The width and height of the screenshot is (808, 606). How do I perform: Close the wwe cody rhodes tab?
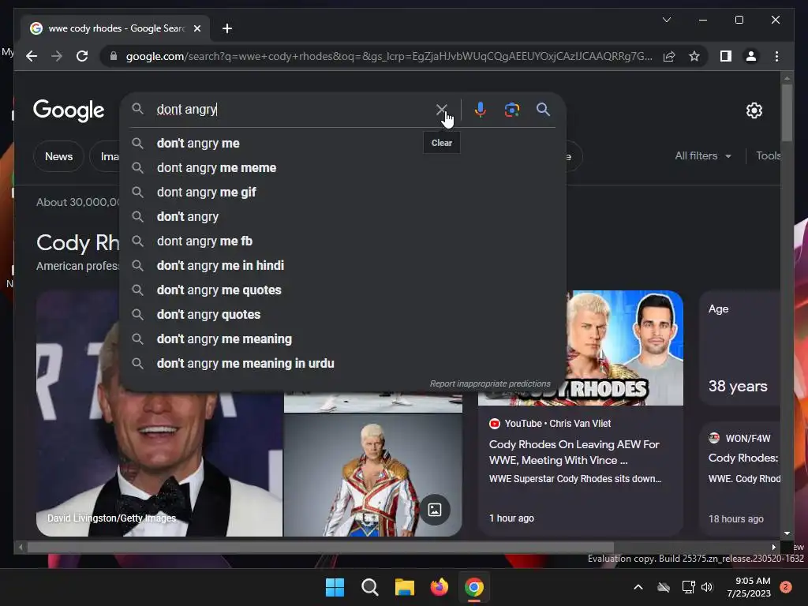[196, 28]
